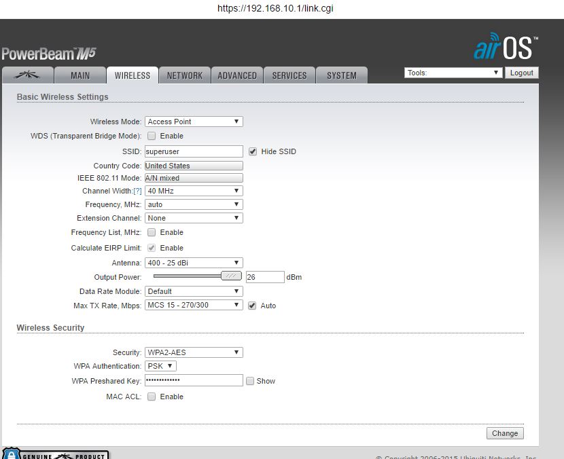Screen dimensions: 564x459
Task: Open the NETWORK tab
Action: pyautogui.click(x=185, y=75)
